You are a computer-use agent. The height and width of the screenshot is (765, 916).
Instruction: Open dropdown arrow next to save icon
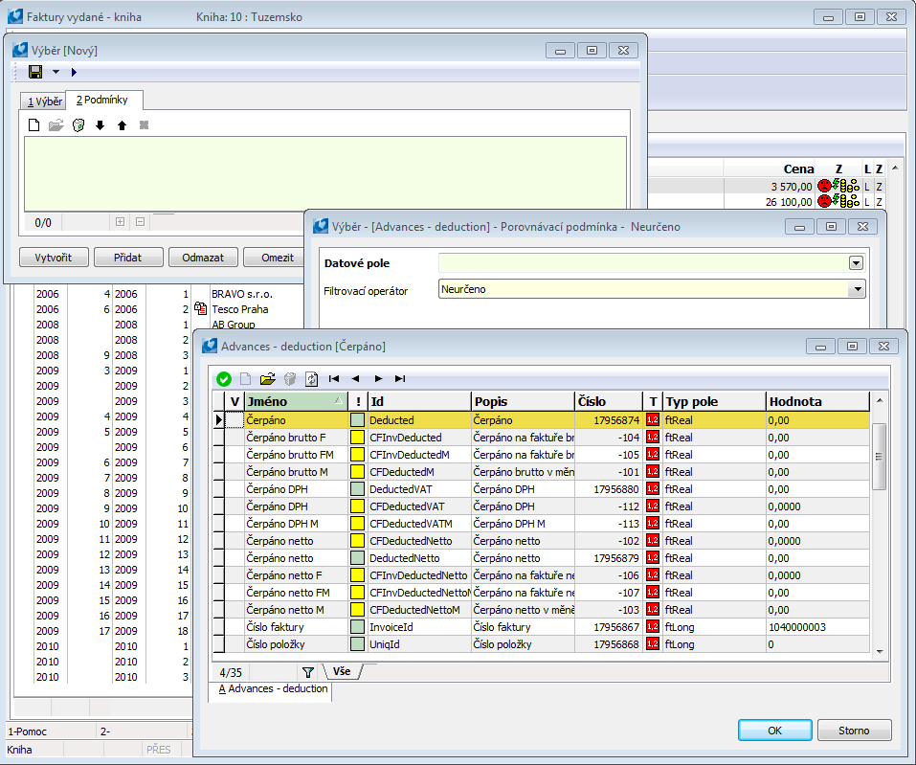point(56,72)
